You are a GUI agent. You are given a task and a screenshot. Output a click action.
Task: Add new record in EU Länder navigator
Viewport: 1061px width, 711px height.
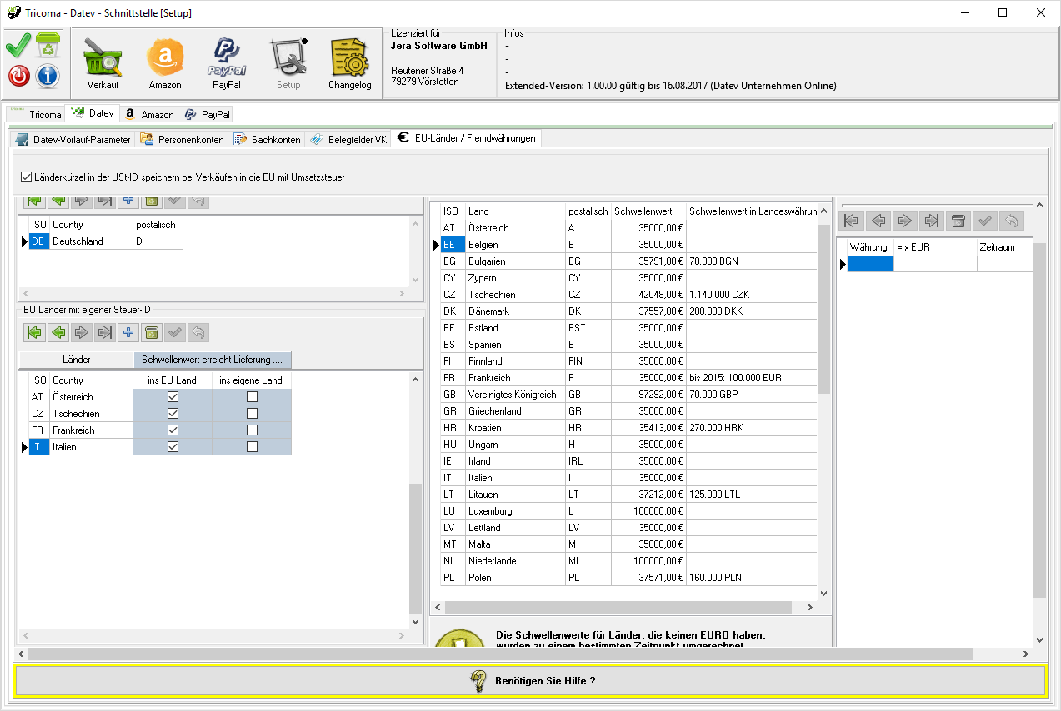128,333
